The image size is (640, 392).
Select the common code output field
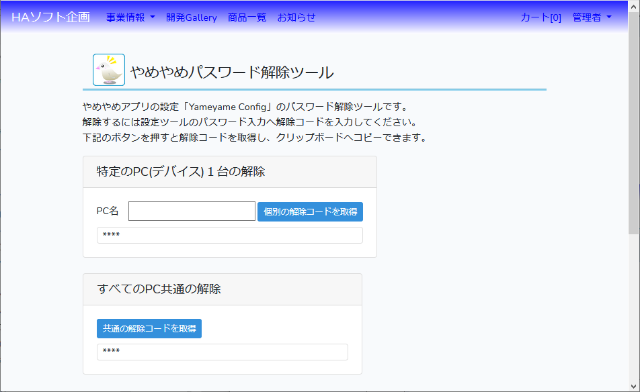pos(223,352)
